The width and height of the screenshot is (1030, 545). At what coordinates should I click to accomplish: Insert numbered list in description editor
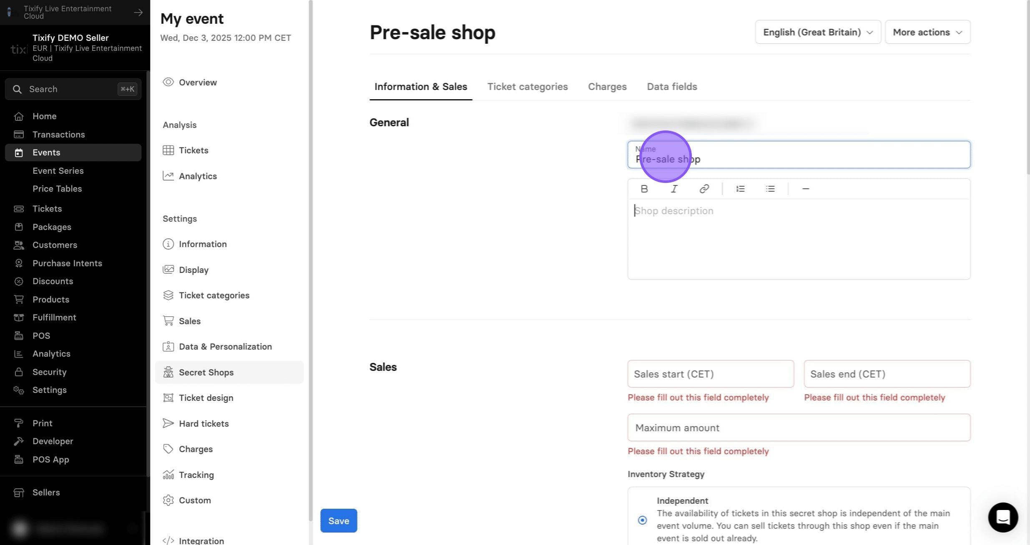pos(740,189)
